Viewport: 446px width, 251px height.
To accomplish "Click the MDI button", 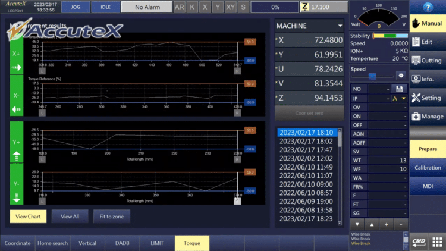I will [428, 186].
